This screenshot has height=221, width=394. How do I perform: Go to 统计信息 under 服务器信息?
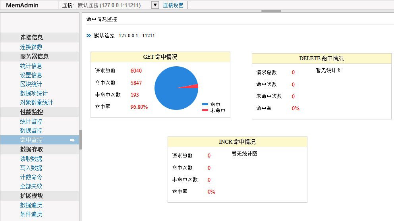pos(31,66)
